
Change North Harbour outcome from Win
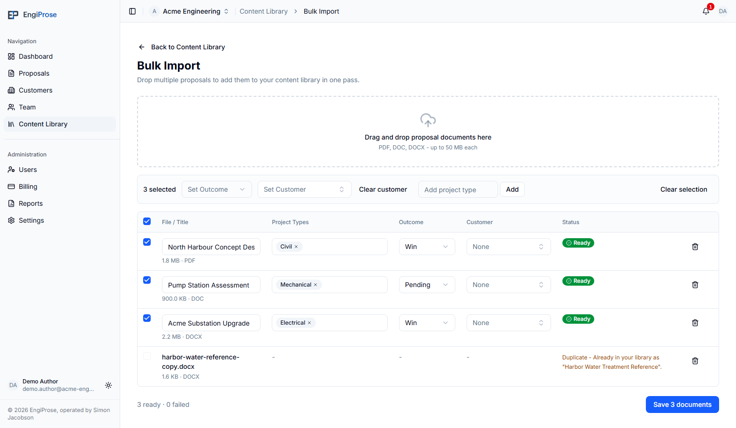[427, 247]
